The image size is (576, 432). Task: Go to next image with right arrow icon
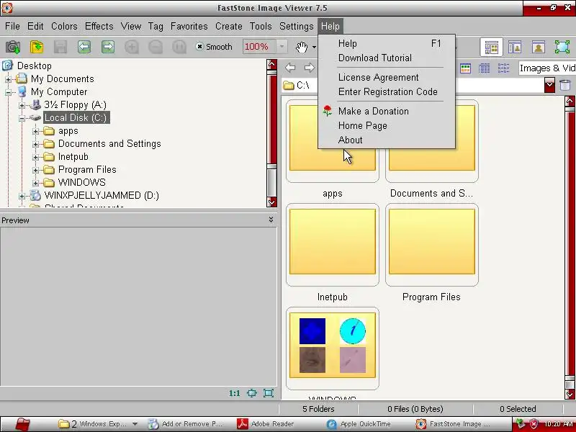tap(107, 47)
